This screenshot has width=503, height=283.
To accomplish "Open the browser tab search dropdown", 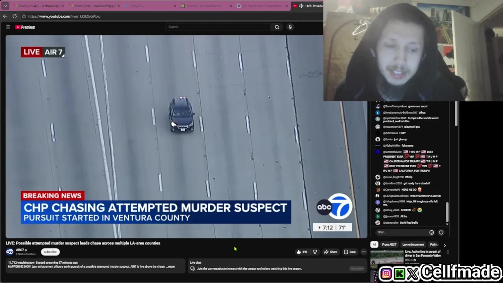I will click(5, 6).
